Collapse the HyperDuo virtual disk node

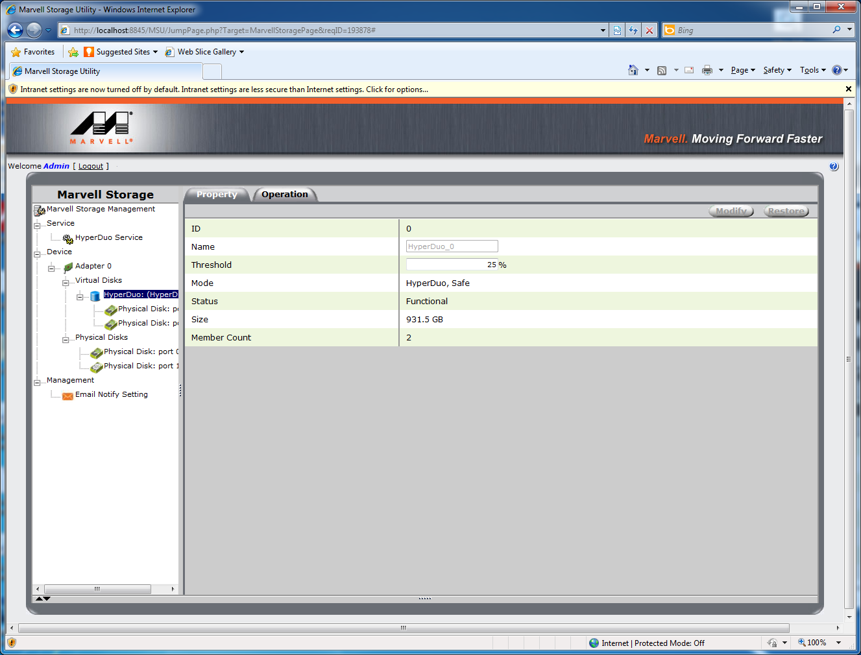tap(80, 296)
